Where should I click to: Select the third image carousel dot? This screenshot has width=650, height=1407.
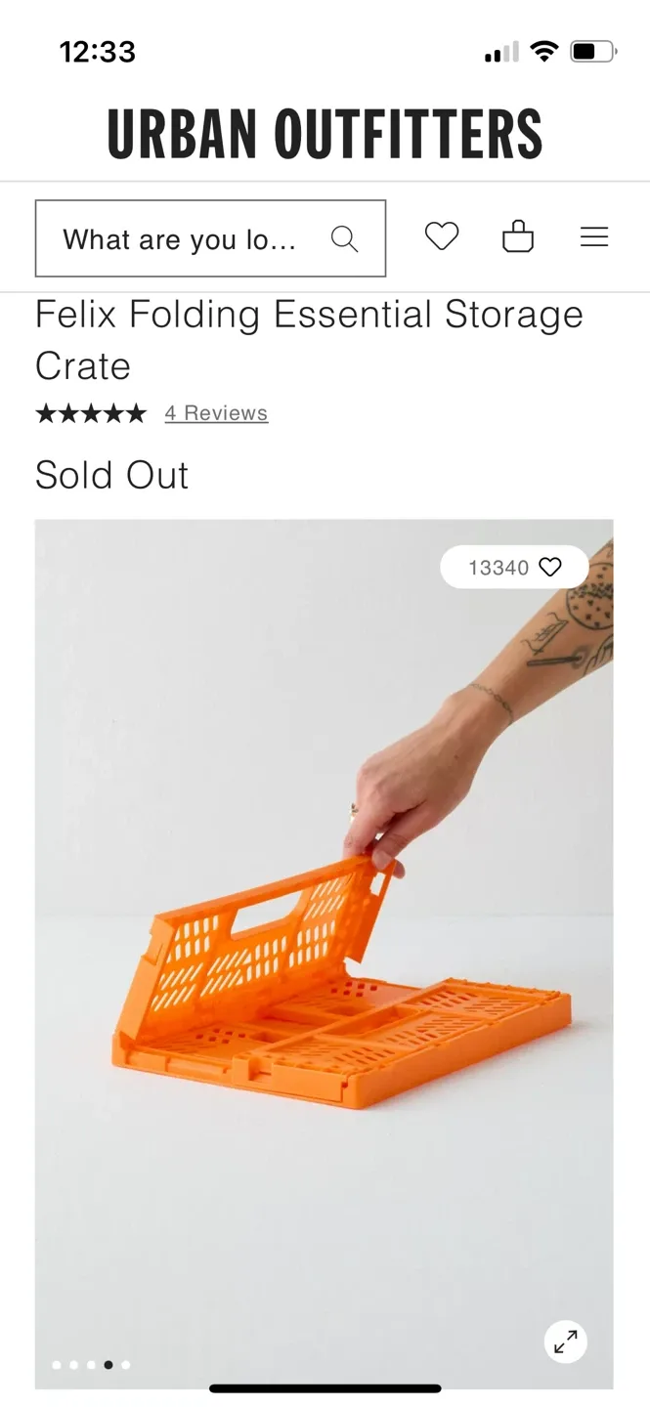[91, 1365]
